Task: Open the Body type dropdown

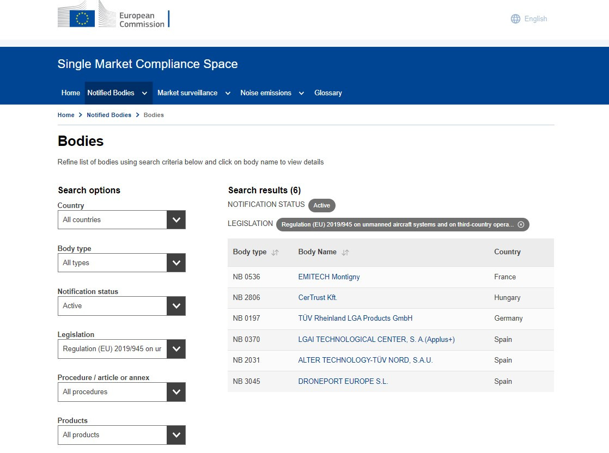Action: pyautogui.click(x=121, y=263)
